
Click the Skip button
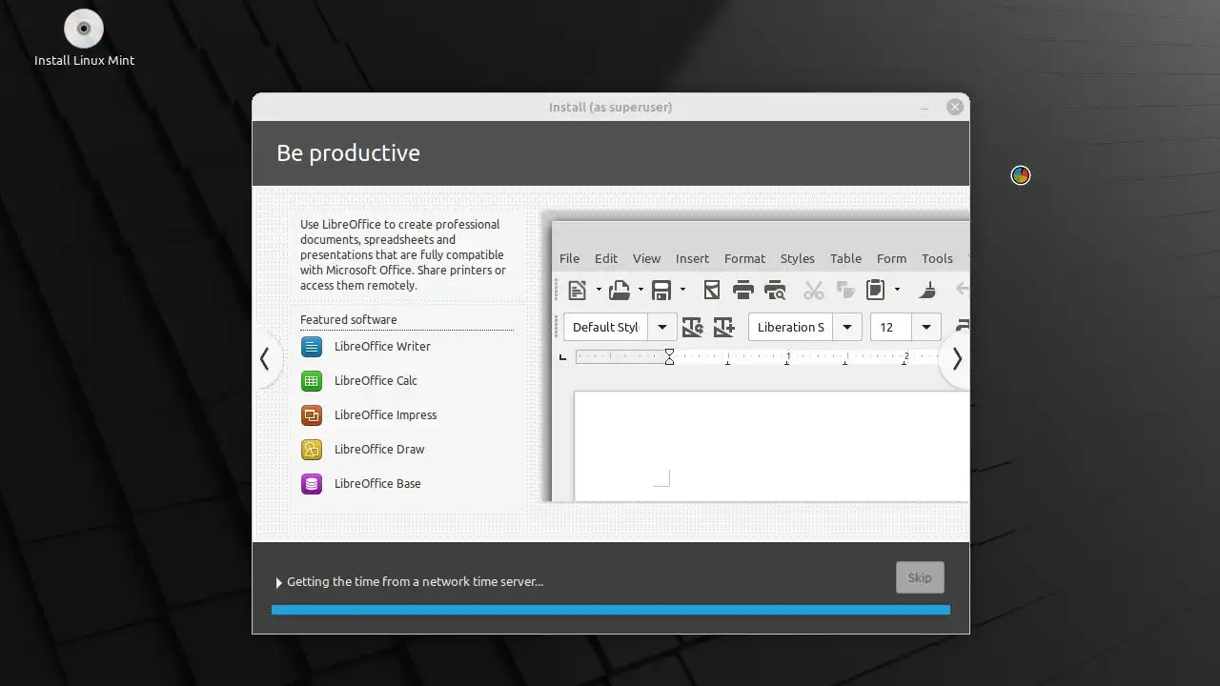point(920,577)
